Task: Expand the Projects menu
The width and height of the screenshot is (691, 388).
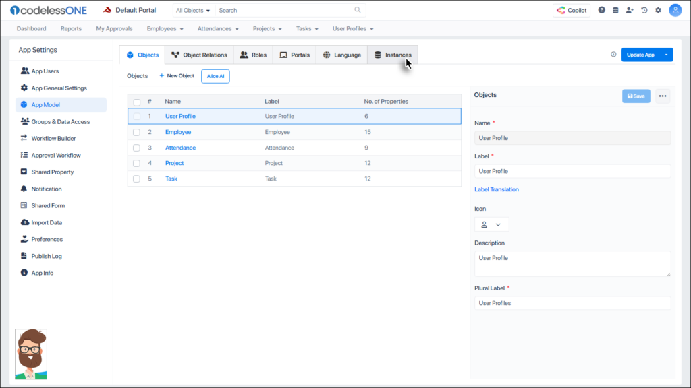Action: click(267, 28)
